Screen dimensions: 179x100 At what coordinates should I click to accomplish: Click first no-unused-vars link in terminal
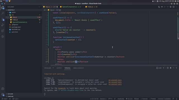pos(115,80)
